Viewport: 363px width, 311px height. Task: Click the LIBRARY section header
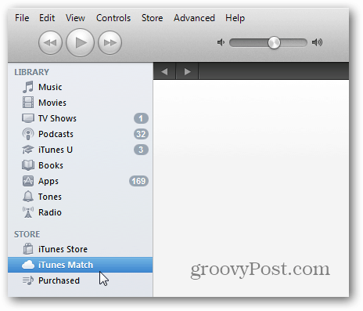(31, 72)
